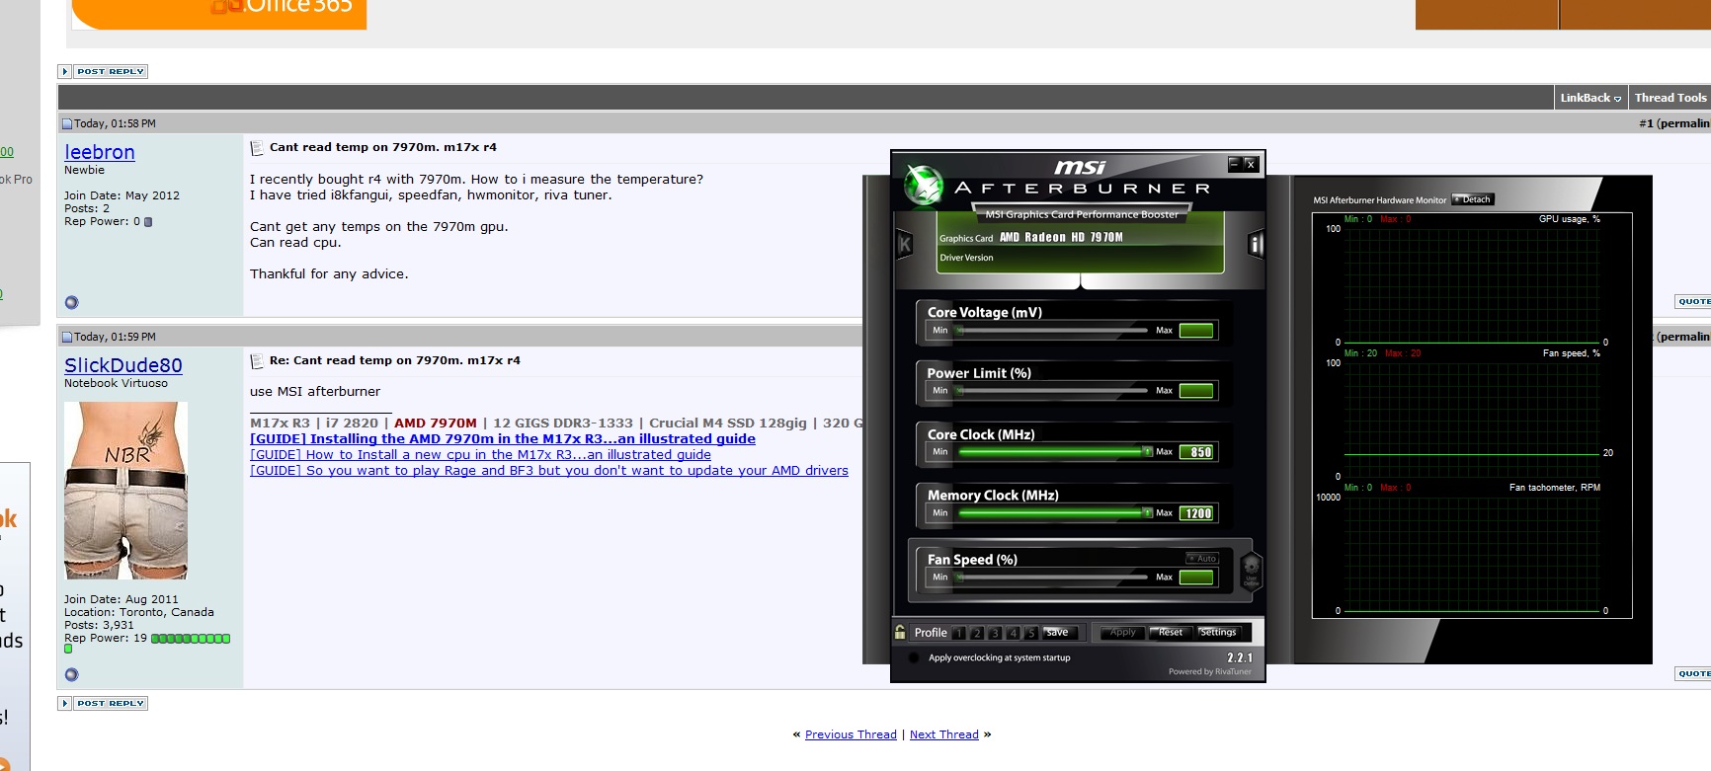Close the MSI Afterburner window
This screenshot has height=771, width=1711.
click(1251, 164)
